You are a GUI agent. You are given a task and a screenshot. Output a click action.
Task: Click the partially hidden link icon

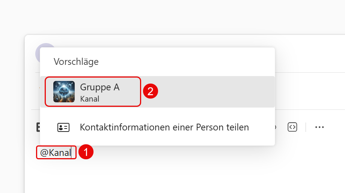tap(276, 127)
